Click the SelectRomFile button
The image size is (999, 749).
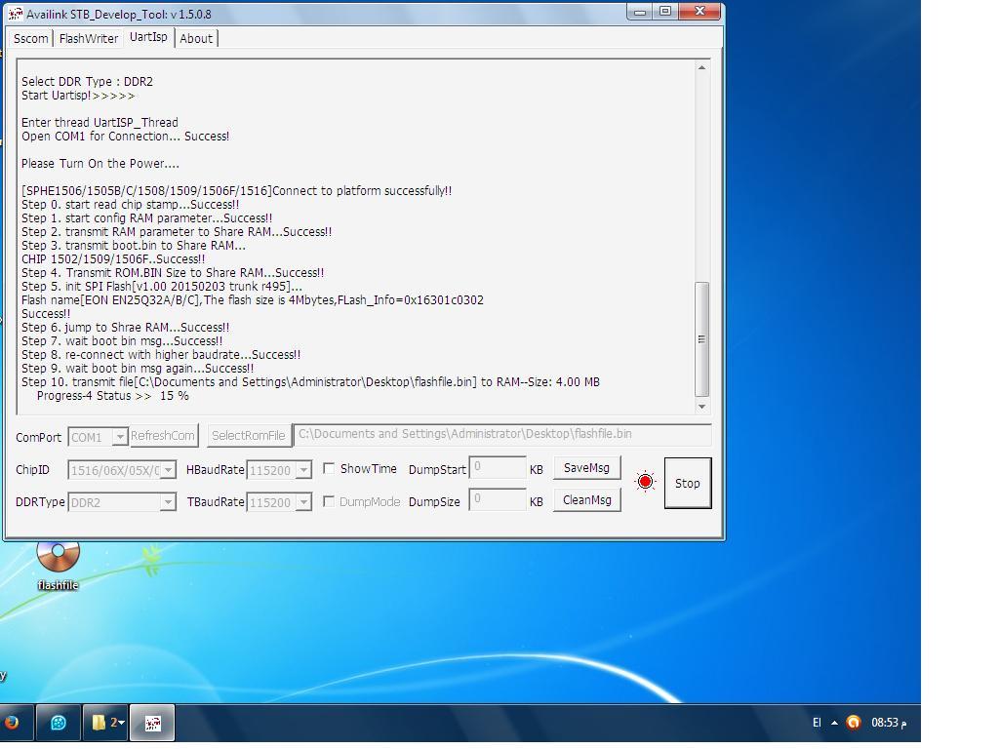(x=249, y=436)
